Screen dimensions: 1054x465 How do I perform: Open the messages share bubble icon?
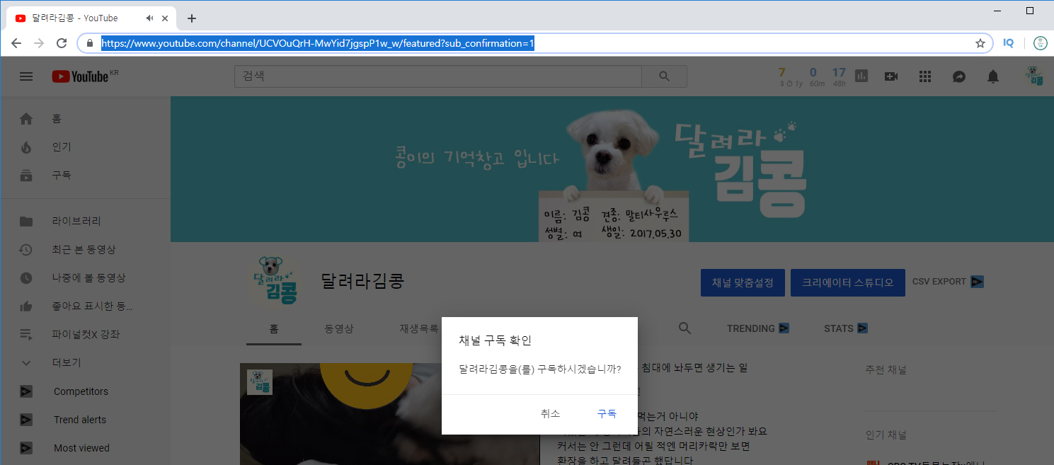pyautogui.click(x=959, y=76)
